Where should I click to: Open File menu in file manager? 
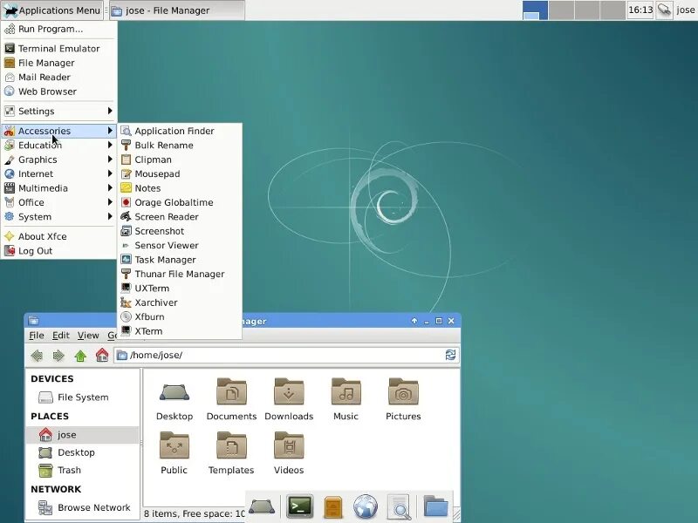pyautogui.click(x=37, y=336)
